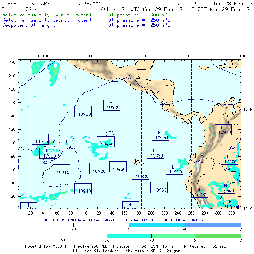Click the '44 levels,' text
Screen dimensions: 254x254
pos(194,246)
